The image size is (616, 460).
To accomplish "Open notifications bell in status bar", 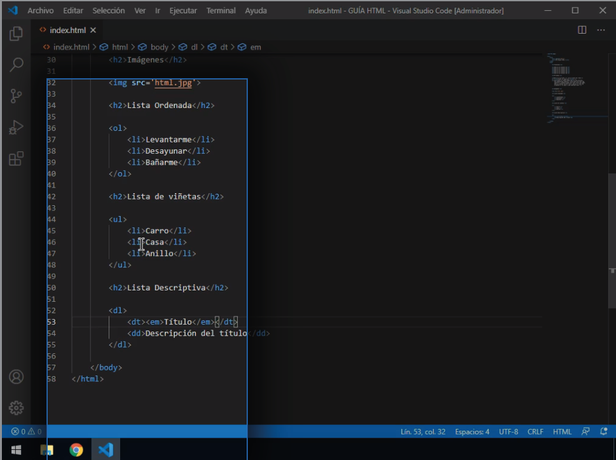I will tap(604, 431).
